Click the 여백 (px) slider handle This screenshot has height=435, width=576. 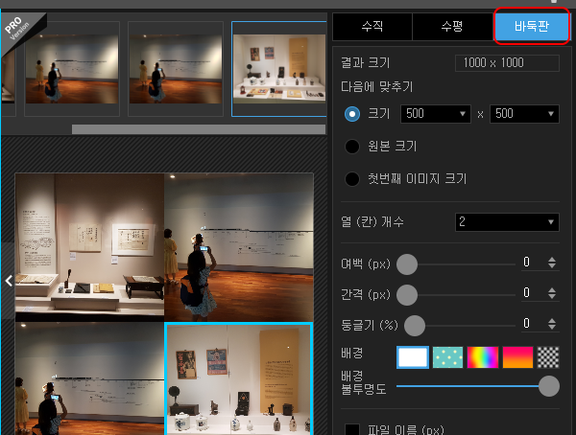407,264
